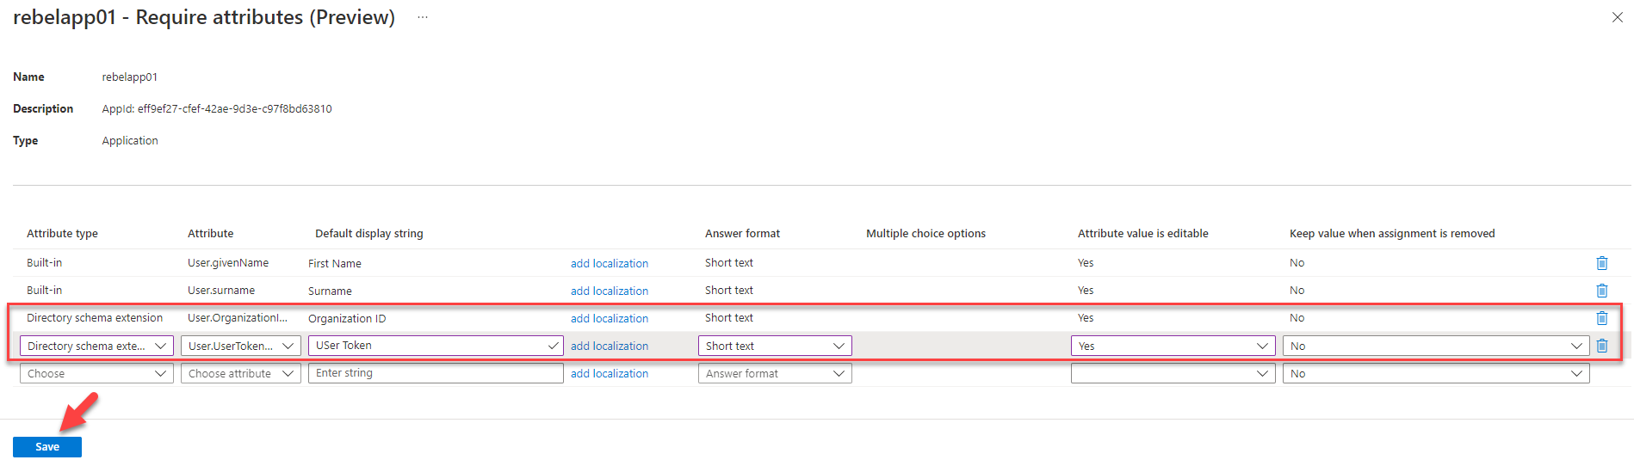Viewport: 1634px width, 466px height.
Task: Click the USer Token display string field
Action: tap(436, 346)
